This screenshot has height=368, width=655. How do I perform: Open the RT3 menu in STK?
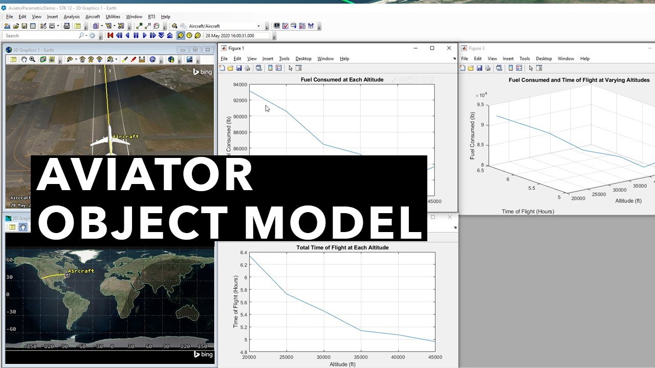point(151,17)
